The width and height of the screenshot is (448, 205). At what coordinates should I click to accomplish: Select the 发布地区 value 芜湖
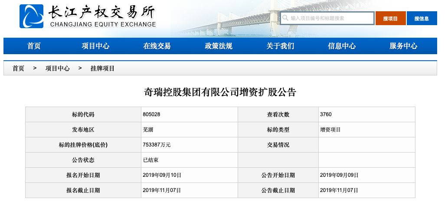pyautogui.click(x=148, y=130)
